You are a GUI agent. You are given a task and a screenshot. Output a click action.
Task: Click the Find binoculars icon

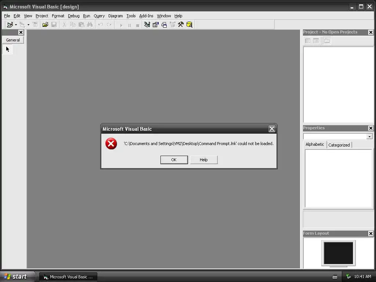coord(90,25)
